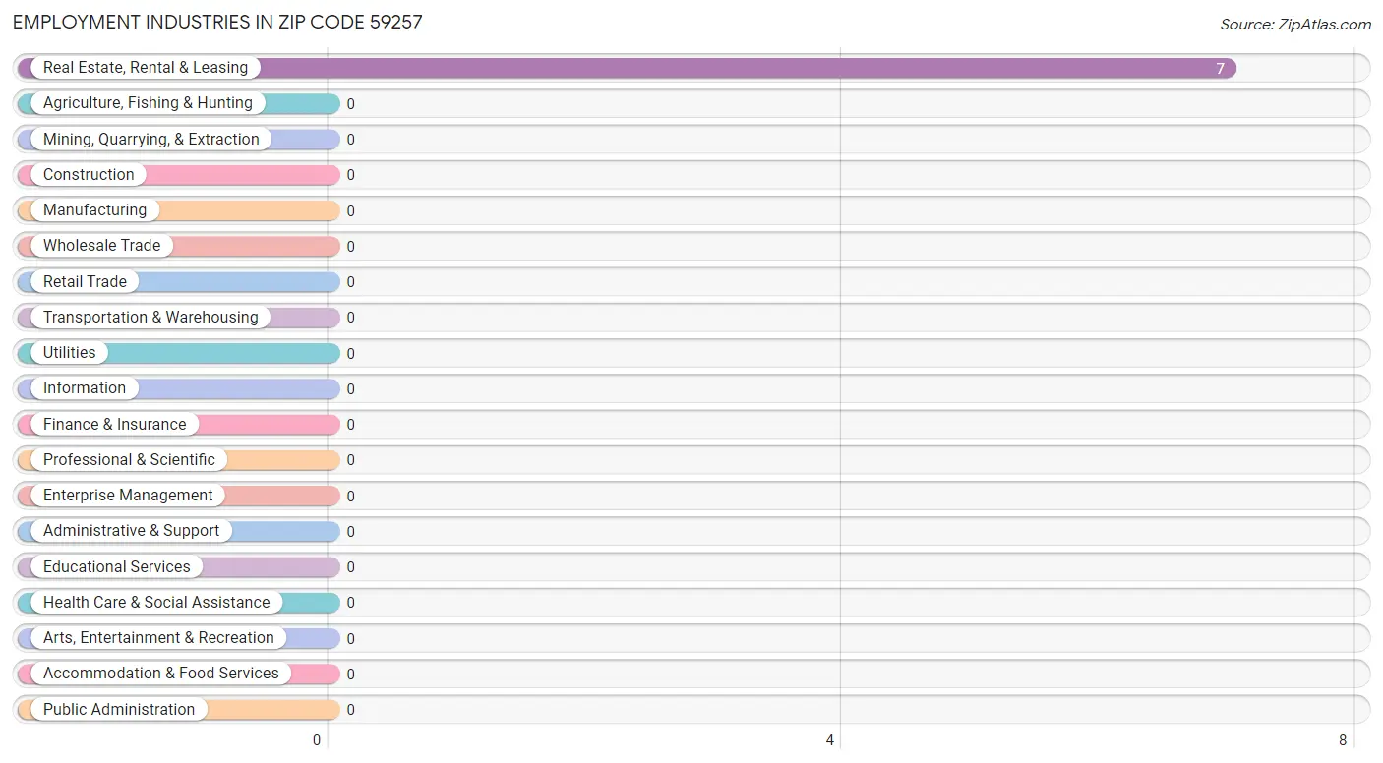Click the 0 value next to Finance & Insurance
Screen dimensions: 1383x763
[x=350, y=425]
